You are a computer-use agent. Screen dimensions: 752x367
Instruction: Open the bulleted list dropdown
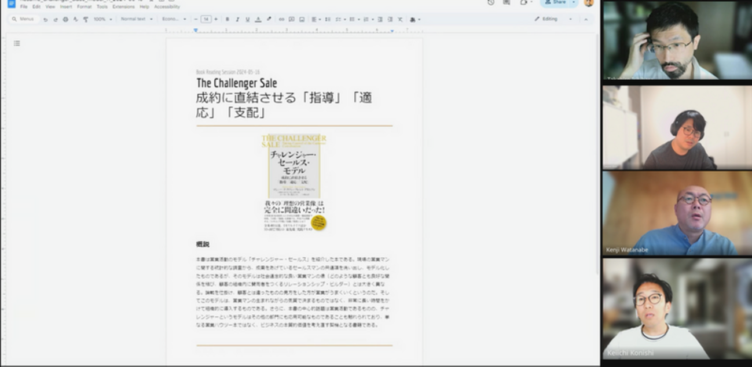point(354,19)
